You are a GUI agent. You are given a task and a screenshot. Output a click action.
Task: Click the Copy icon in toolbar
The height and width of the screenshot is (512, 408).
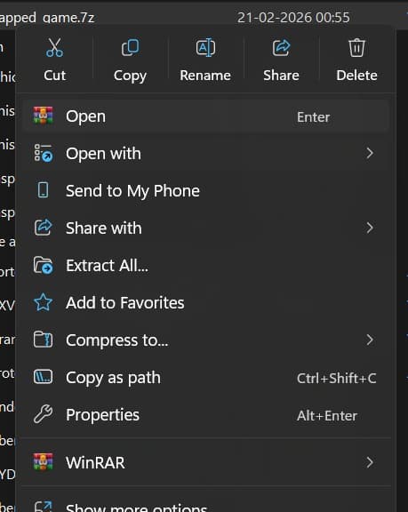tap(131, 48)
